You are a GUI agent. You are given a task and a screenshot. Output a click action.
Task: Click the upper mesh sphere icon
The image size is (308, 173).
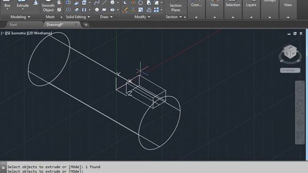pos(59,2)
